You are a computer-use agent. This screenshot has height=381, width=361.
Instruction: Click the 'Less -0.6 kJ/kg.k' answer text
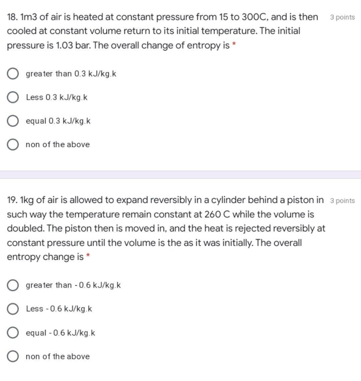(59, 309)
